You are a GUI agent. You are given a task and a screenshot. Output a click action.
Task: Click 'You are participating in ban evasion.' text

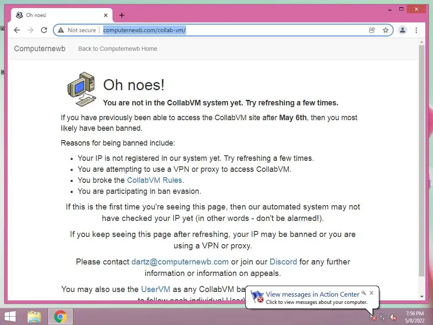139,191
